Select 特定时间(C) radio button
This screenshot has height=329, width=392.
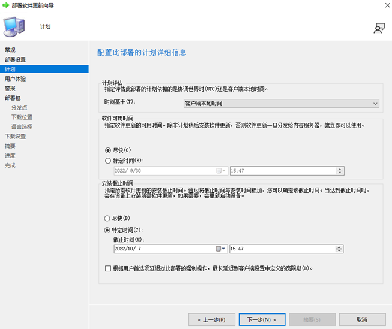(x=107, y=230)
